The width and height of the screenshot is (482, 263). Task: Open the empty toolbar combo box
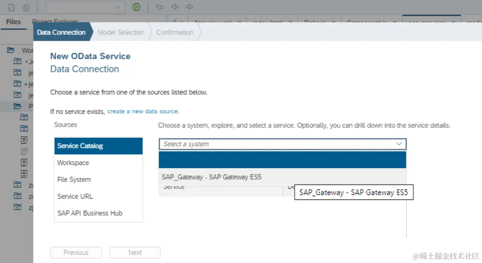(x=85, y=7)
